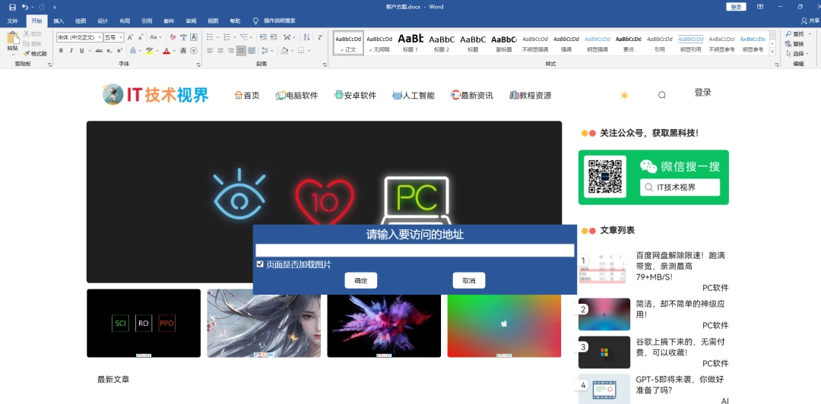The image size is (821, 404).
Task: Open the 最新资讯 navigation link
Action: coord(472,95)
